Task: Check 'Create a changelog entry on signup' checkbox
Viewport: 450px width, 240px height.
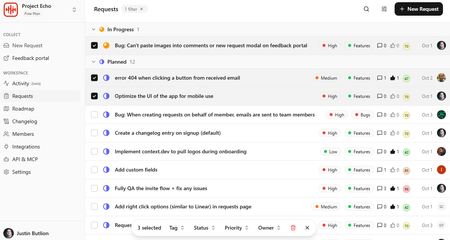Action: coord(94,133)
